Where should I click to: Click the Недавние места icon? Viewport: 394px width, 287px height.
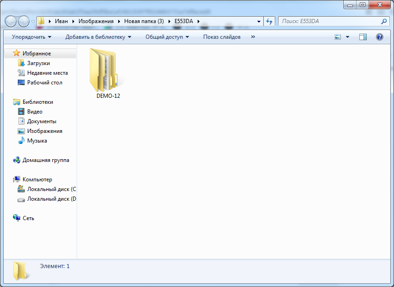click(x=21, y=73)
